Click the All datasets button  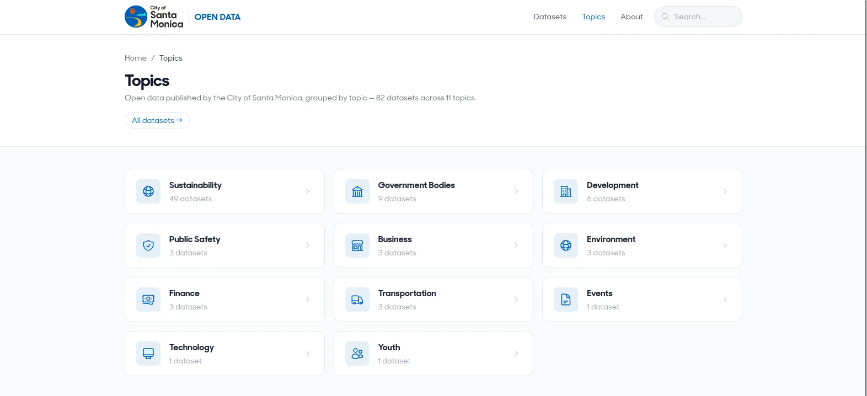coord(157,120)
